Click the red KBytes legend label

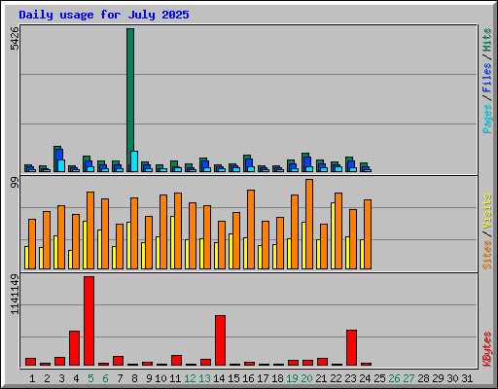(486, 349)
